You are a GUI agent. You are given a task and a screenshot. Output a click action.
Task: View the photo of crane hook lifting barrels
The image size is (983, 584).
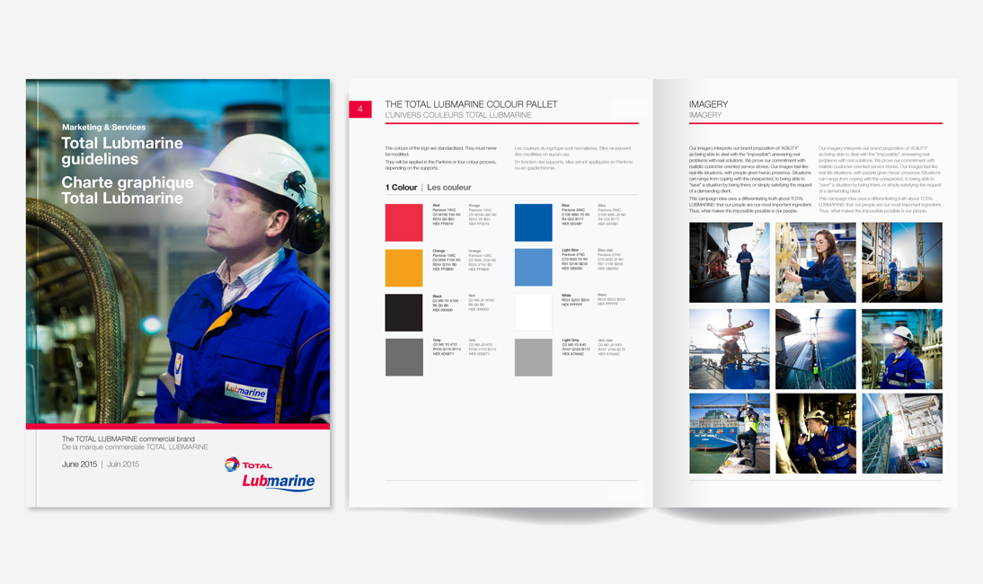(x=729, y=349)
